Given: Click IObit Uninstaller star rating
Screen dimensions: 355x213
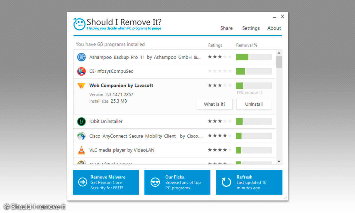Looking at the screenshot, I should click(x=220, y=121).
